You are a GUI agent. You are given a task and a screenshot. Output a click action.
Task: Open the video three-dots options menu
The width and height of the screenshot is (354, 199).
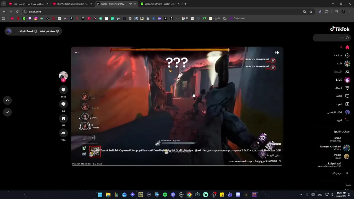(x=77, y=53)
